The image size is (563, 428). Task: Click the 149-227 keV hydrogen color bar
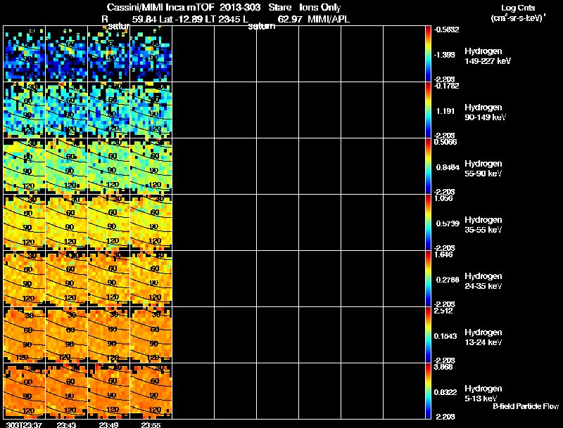(429, 53)
